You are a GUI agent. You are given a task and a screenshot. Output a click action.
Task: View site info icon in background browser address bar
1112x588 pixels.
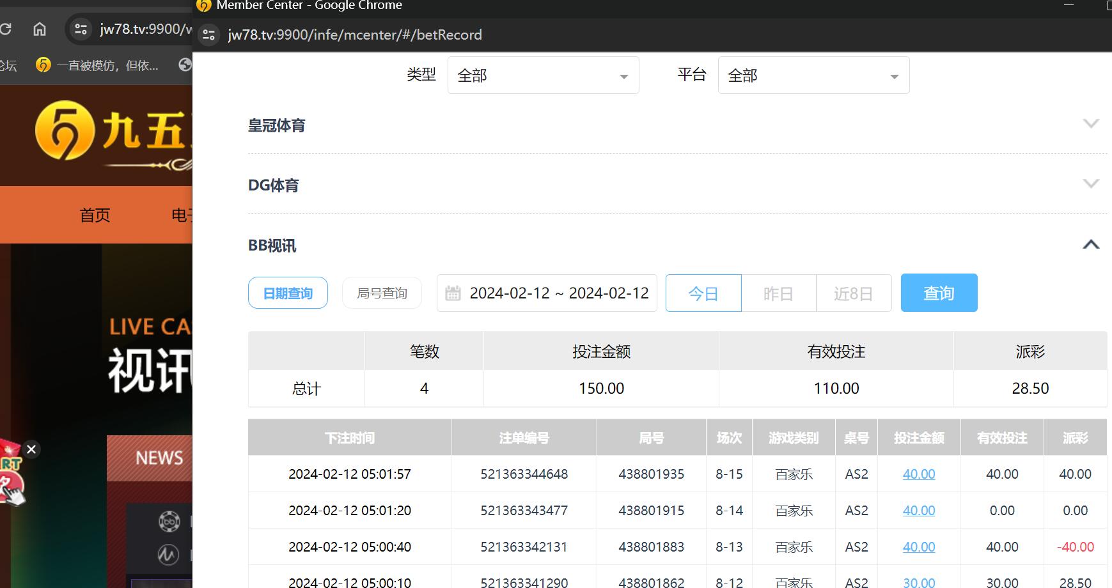81,29
